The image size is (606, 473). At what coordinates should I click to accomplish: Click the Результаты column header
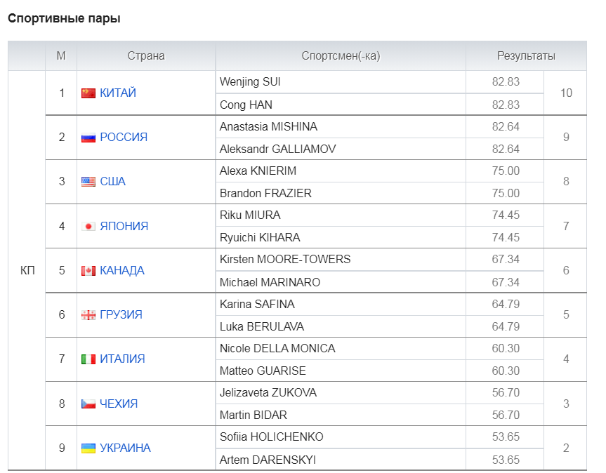526,56
